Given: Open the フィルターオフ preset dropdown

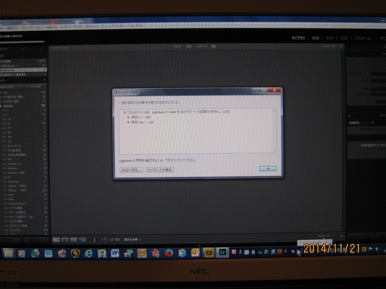Looking at the screenshot, I should [x=330, y=46].
